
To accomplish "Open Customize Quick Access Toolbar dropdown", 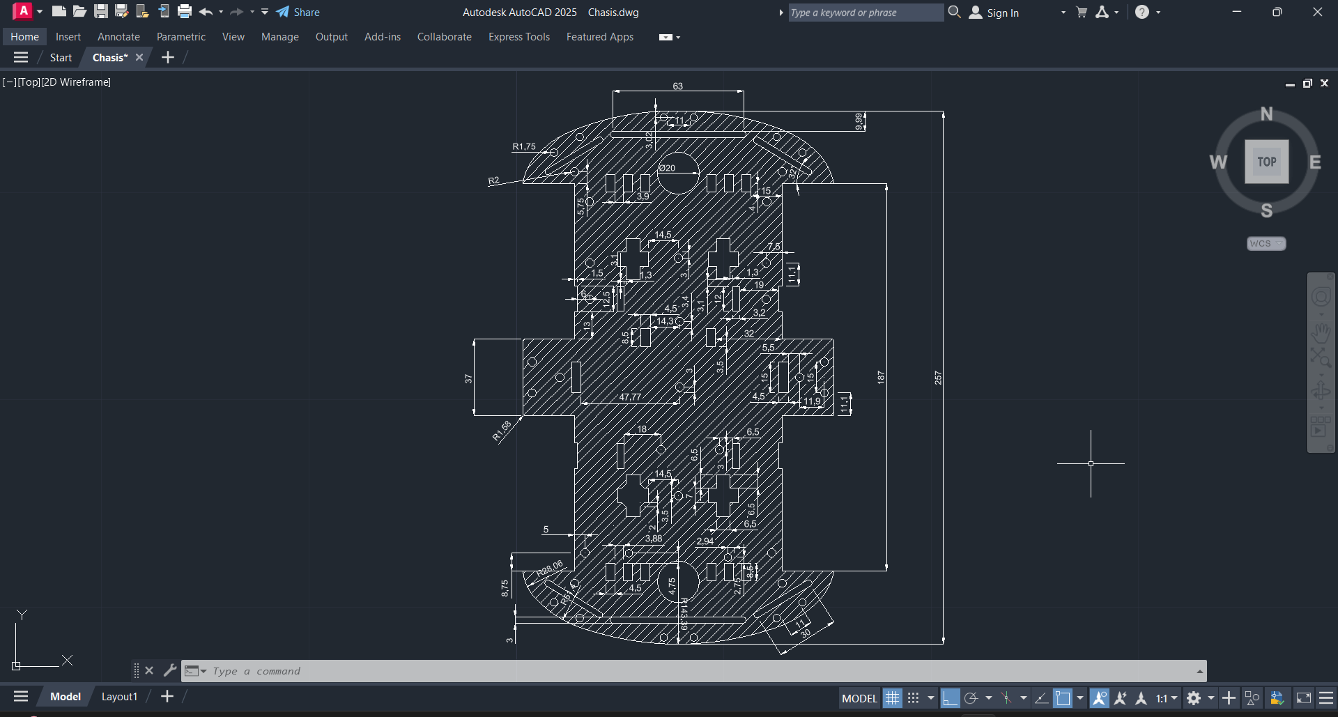I will click(x=265, y=12).
